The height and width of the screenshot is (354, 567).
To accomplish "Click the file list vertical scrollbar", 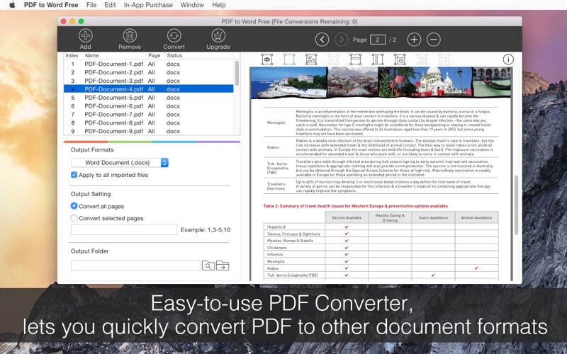I will pos(237,74).
